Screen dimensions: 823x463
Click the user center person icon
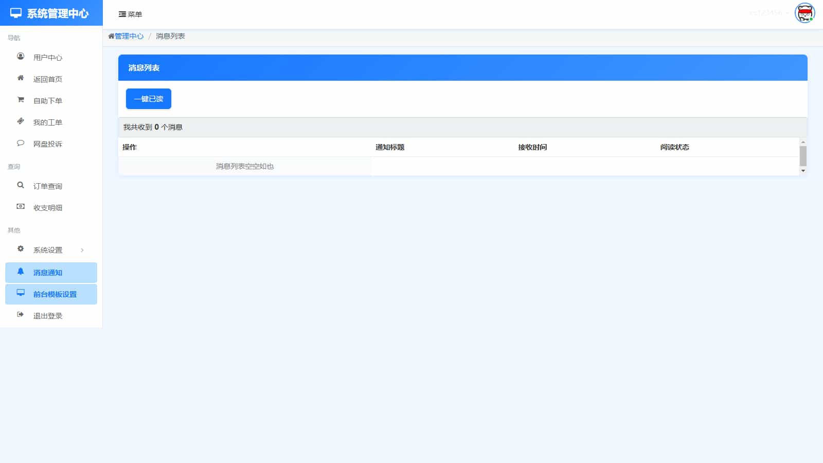click(21, 57)
